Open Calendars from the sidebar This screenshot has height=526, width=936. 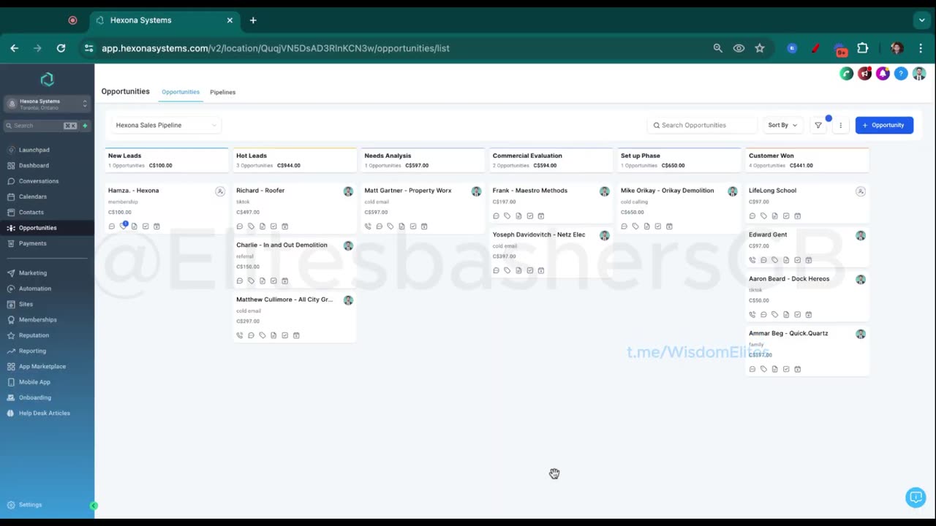(33, 197)
